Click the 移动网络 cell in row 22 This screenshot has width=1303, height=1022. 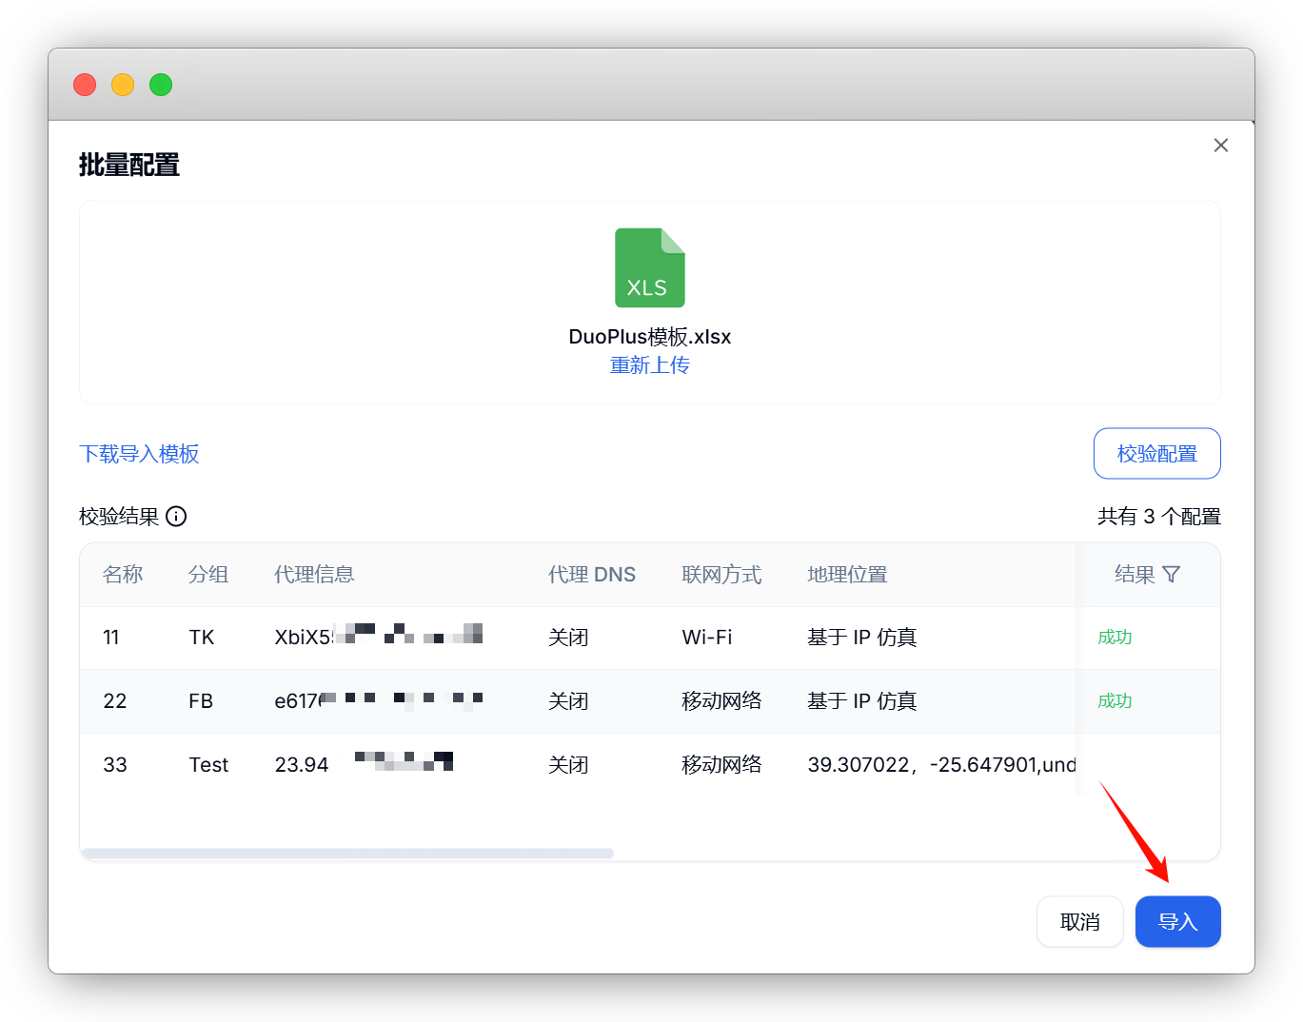[x=721, y=701]
